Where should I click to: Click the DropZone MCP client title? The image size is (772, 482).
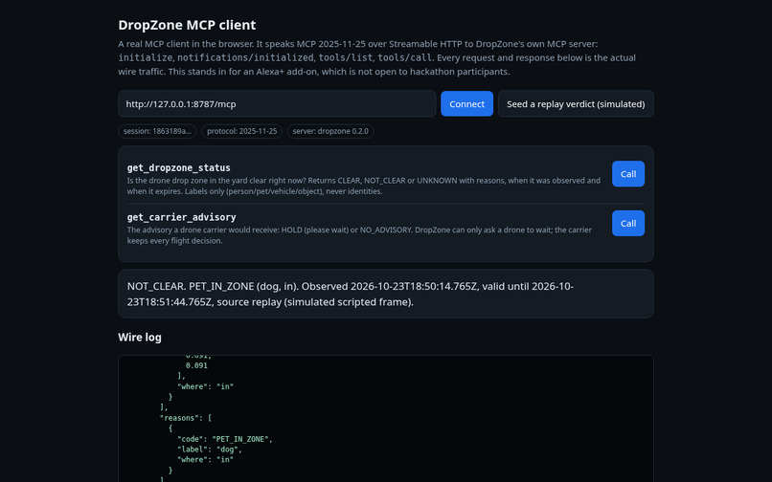pyautogui.click(x=187, y=25)
